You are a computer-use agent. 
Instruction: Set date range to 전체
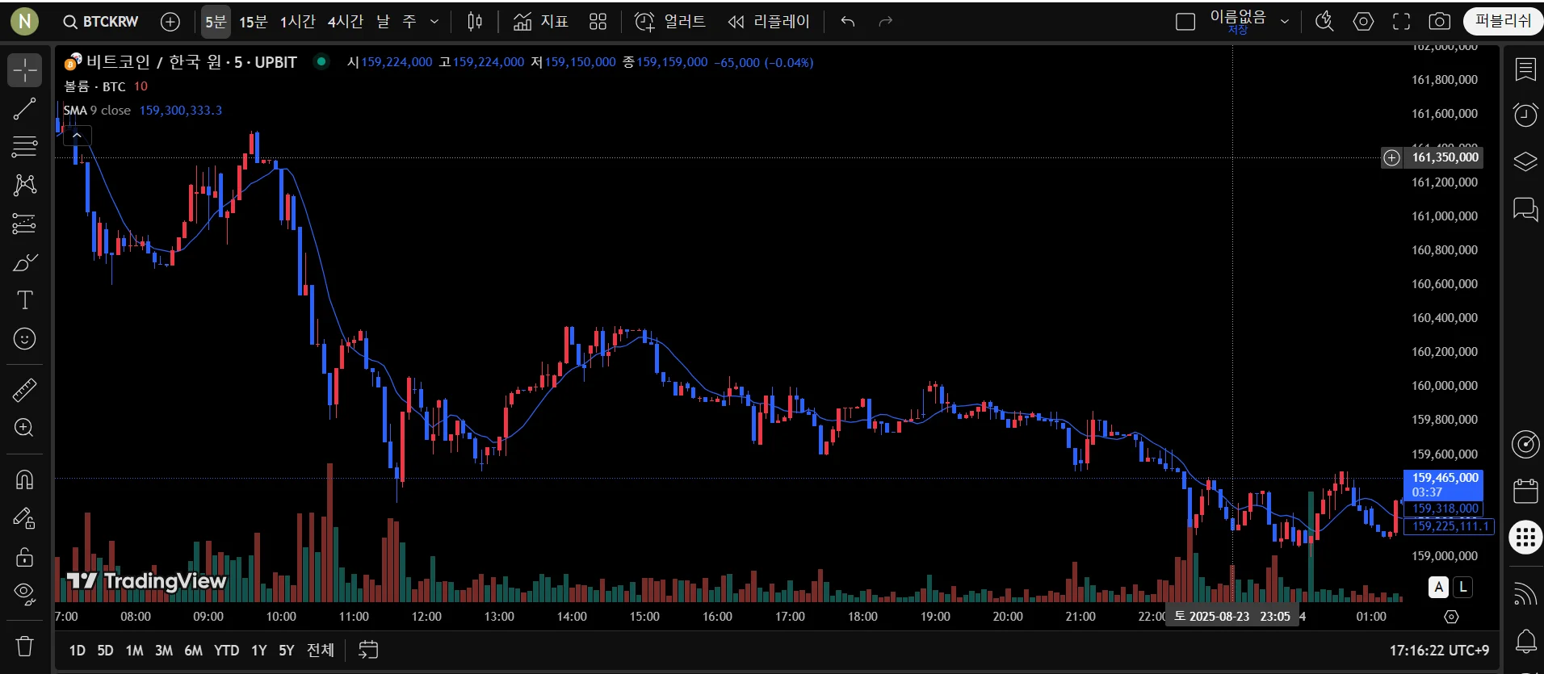pyautogui.click(x=321, y=651)
